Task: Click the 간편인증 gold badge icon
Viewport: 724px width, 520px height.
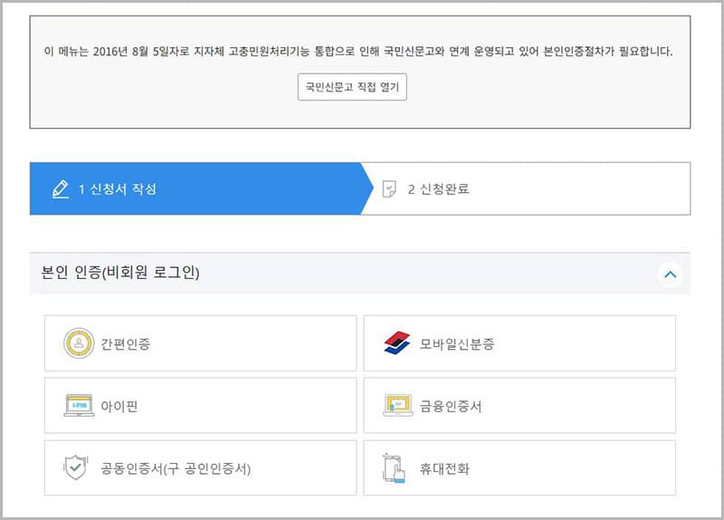Action: 79,343
